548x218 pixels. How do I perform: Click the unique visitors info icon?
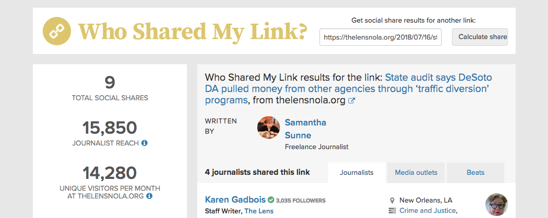(x=149, y=196)
